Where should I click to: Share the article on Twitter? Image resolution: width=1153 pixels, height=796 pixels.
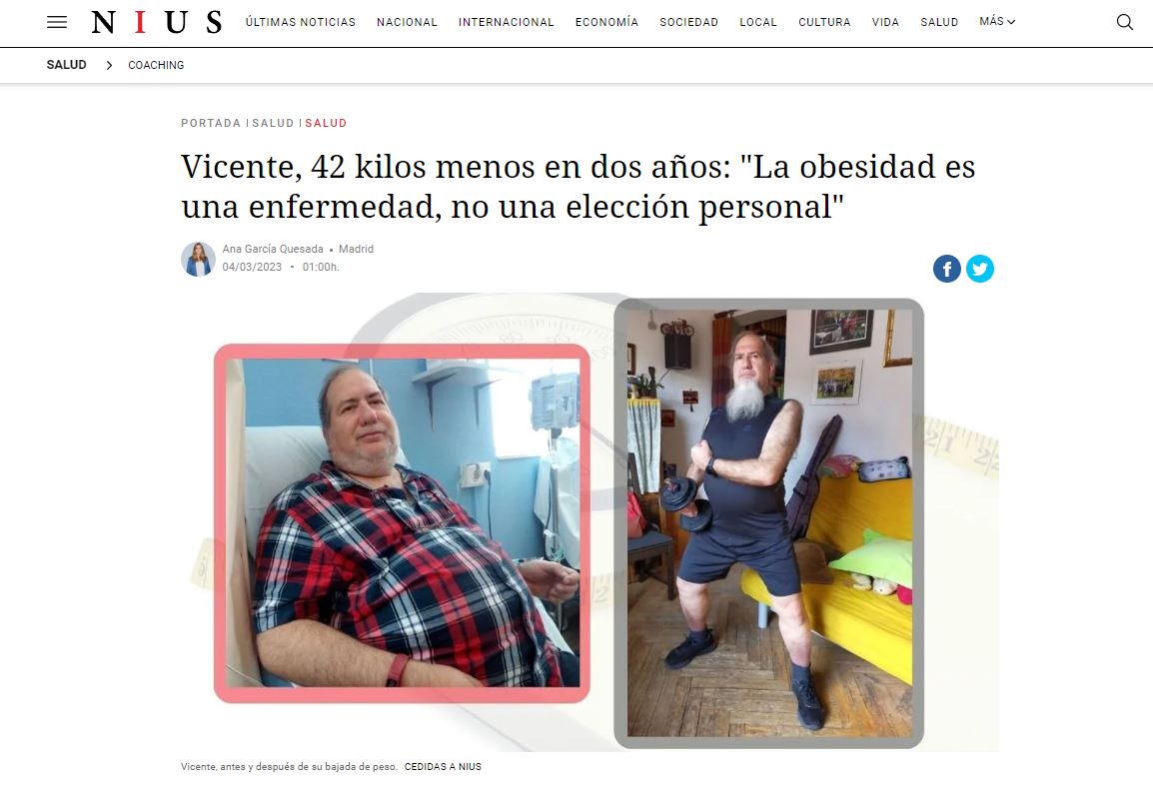pos(979,269)
